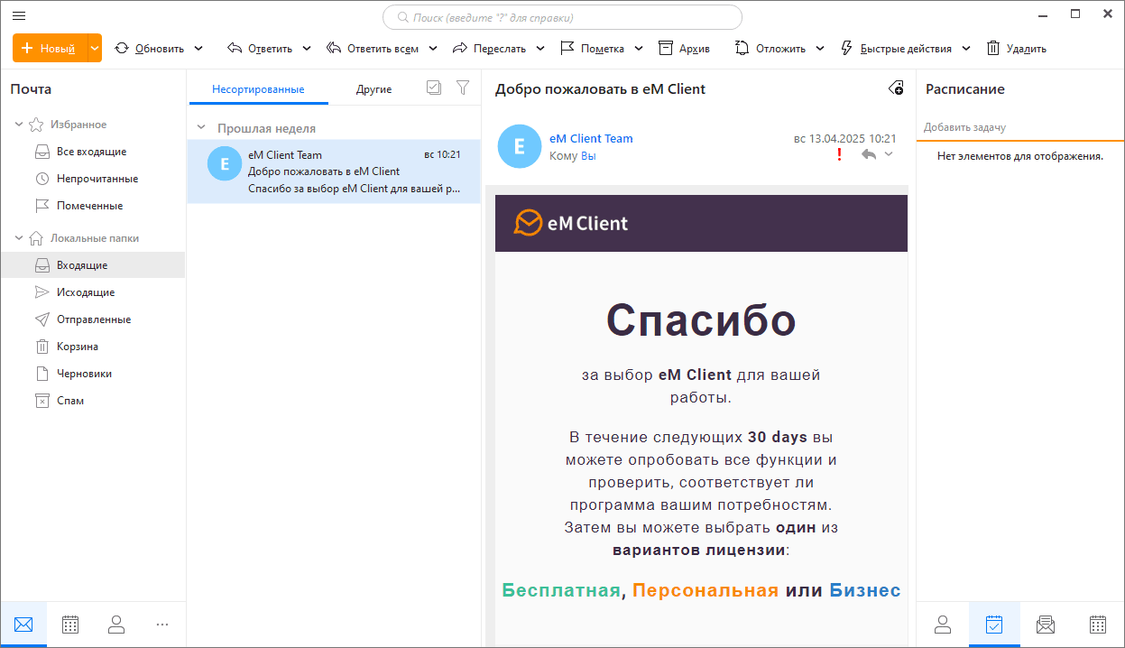Go to the Отправленные folder
Screen dimensions: 1125x648
[92, 319]
